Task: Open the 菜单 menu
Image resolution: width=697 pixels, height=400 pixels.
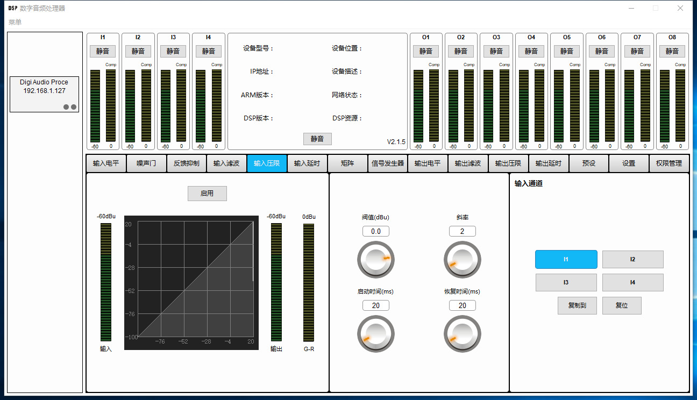Action: coord(15,22)
